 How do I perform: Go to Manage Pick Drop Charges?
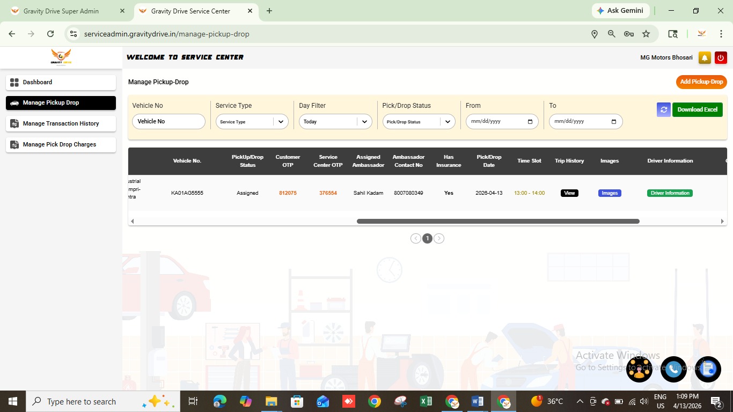coord(61,144)
